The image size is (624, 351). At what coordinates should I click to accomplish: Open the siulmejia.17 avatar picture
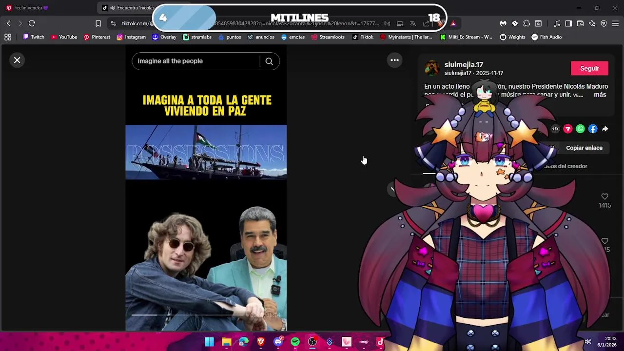[x=432, y=69]
